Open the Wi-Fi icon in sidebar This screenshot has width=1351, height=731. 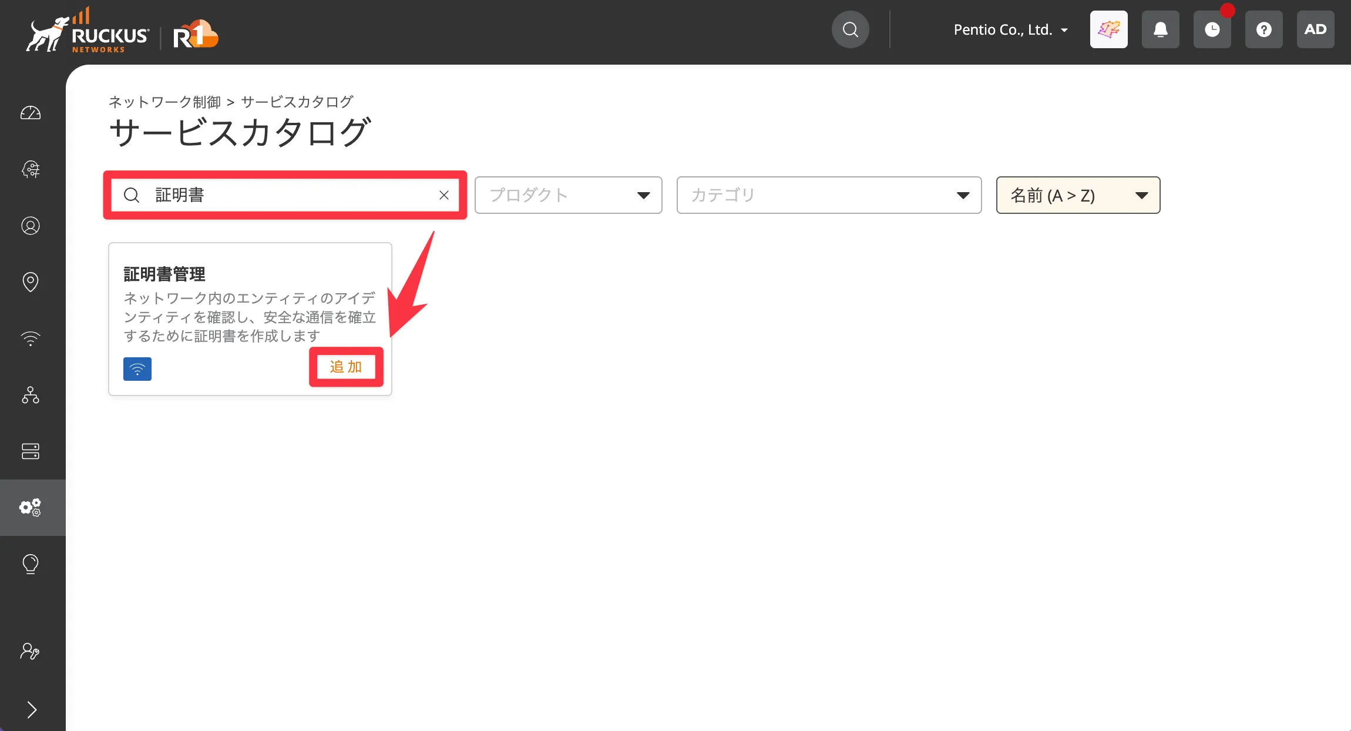31,338
